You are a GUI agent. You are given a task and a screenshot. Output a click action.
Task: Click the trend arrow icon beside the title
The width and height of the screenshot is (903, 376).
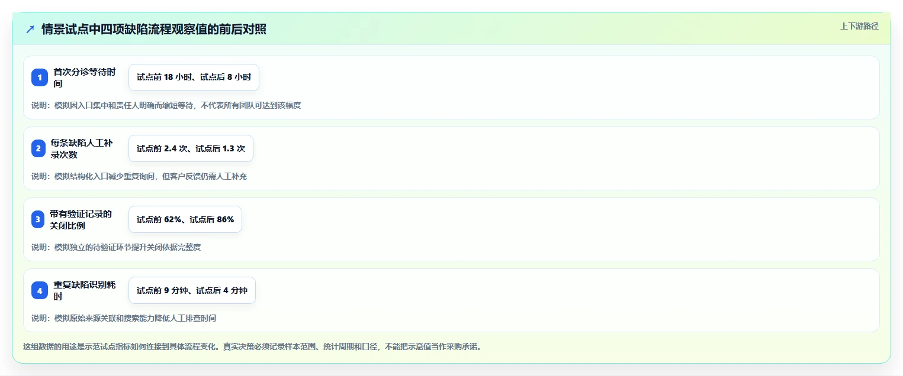tap(30, 30)
